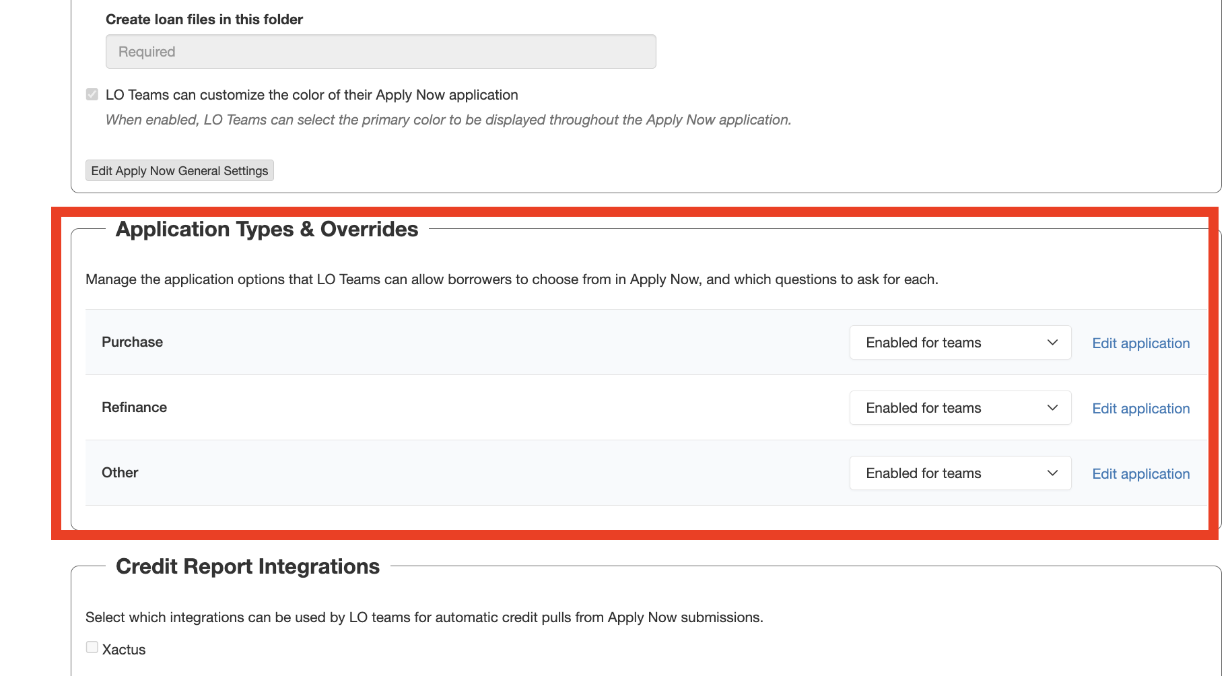Click the Credit Report Integrations heading

click(248, 567)
